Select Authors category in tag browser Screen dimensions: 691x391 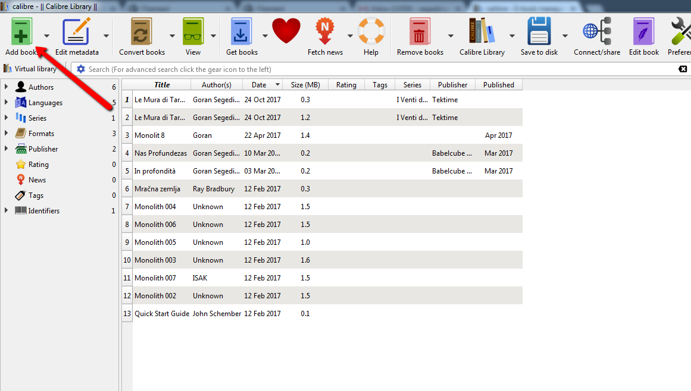pyautogui.click(x=41, y=87)
